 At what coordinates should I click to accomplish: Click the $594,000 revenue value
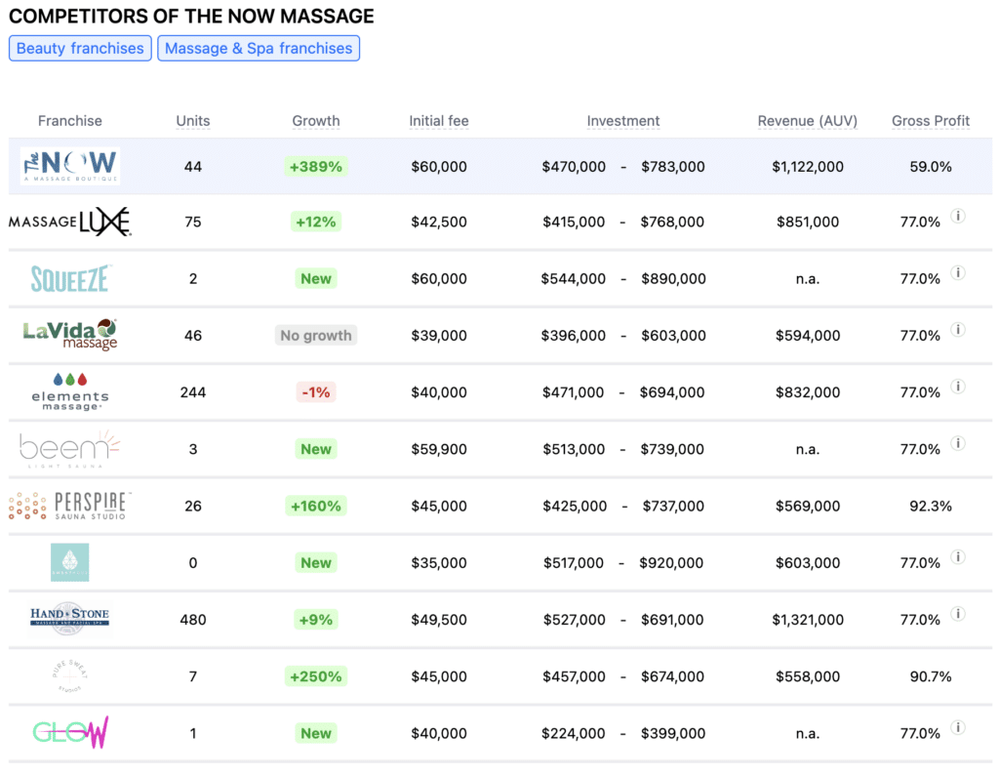coord(808,335)
